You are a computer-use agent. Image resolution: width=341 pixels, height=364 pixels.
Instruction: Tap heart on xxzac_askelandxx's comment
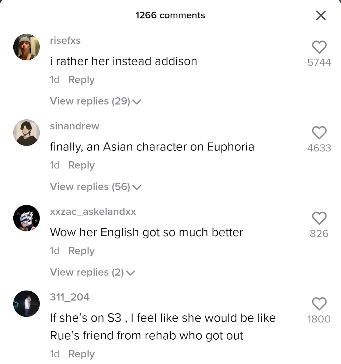(319, 218)
